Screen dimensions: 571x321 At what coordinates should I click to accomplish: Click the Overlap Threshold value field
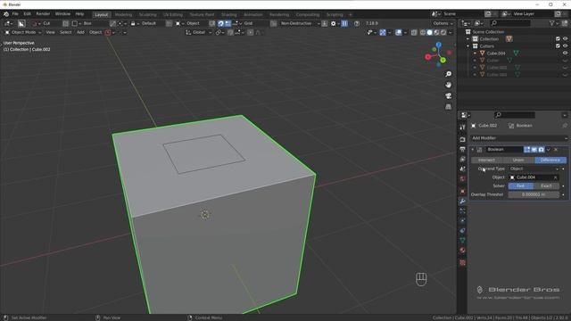[x=534, y=194]
